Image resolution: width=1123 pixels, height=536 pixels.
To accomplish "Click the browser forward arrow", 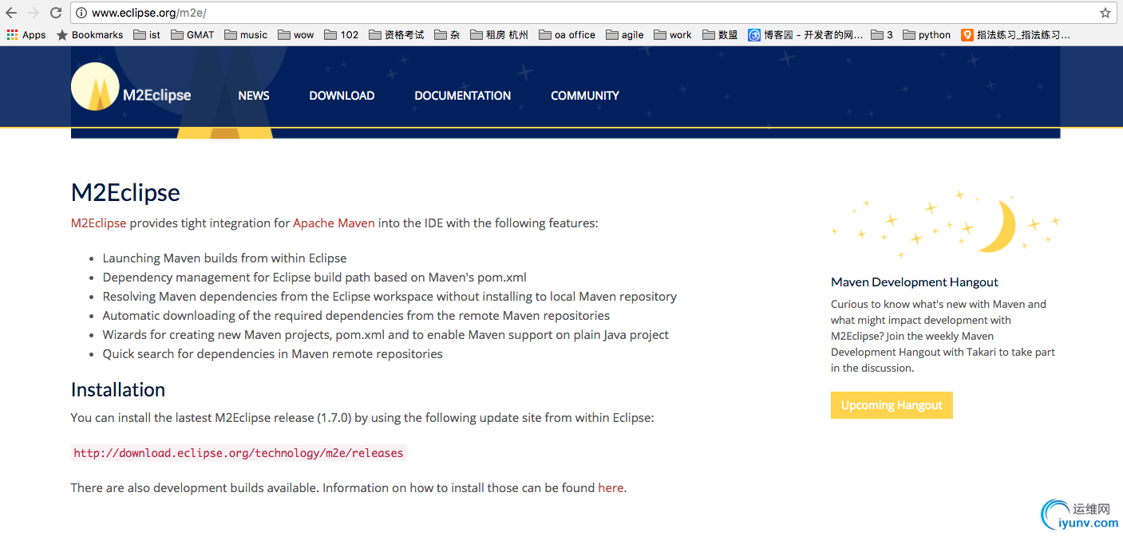I will 34,13.
